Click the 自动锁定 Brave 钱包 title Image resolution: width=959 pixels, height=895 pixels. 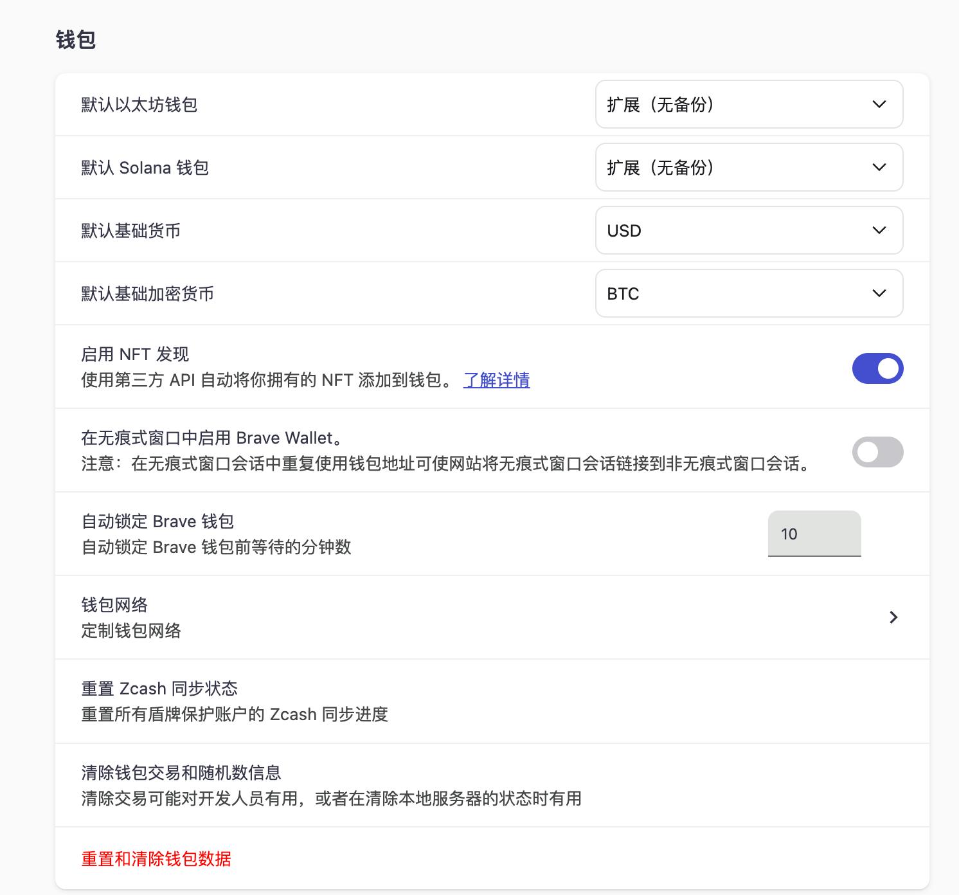(x=157, y=521)
